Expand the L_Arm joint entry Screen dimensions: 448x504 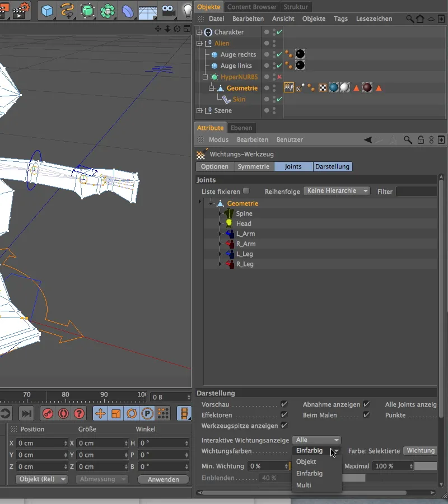click(220, 234)
